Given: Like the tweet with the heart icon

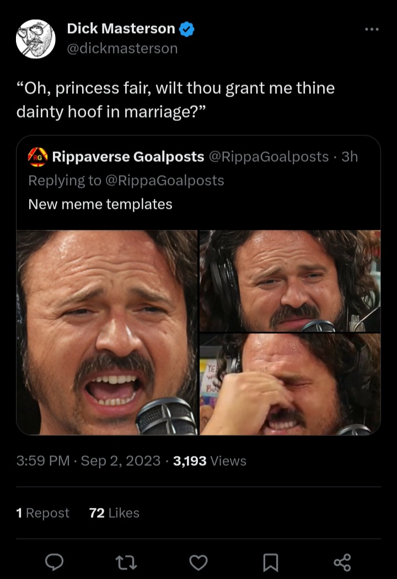Looking at the screenshot, I should click(x=198, y=562).
